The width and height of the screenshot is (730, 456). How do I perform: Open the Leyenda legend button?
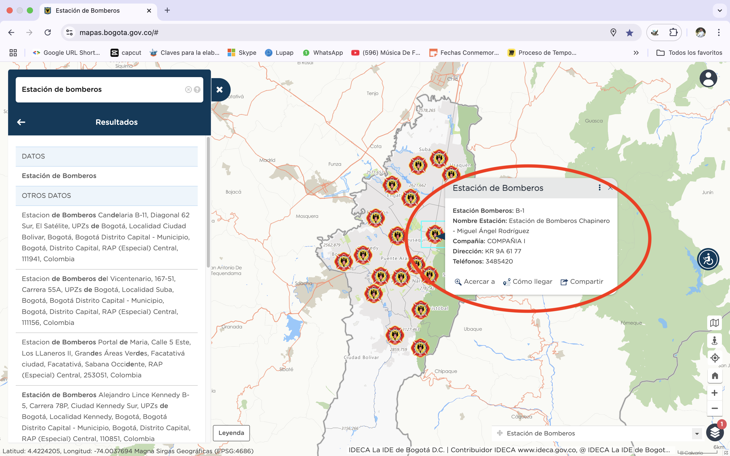231,433
